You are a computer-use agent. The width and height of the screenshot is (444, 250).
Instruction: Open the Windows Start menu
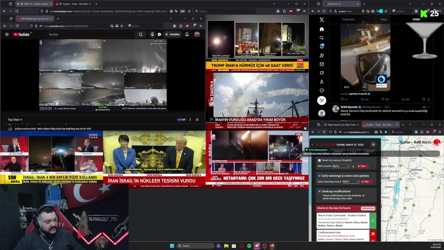[x=172, y=246]
